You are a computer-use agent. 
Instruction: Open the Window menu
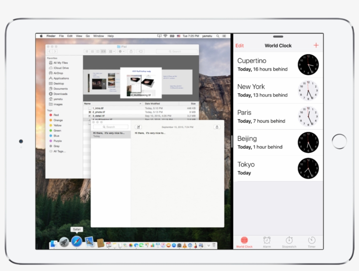pos(99,36)
